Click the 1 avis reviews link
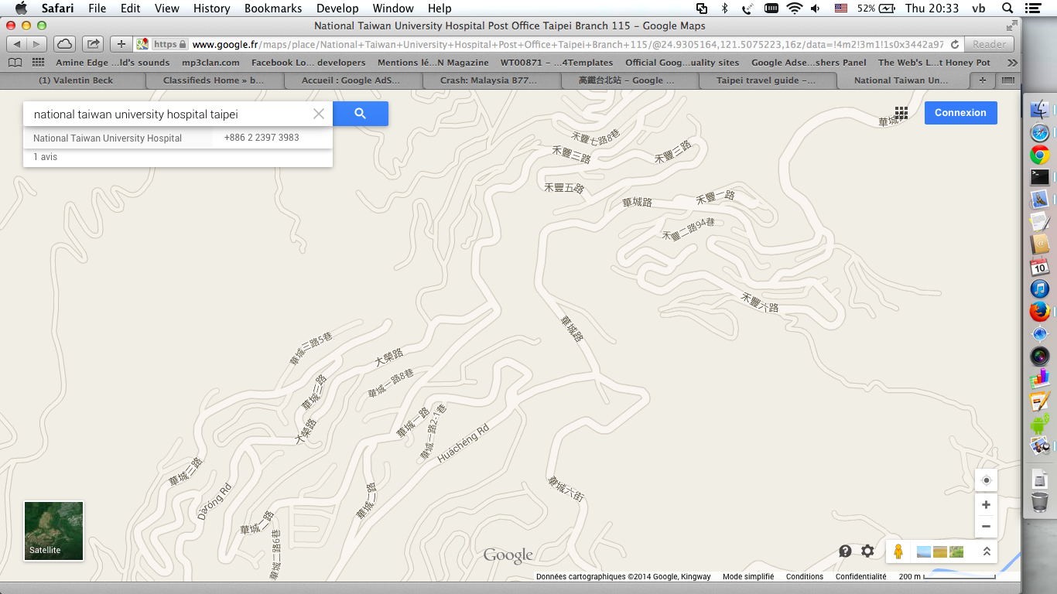1057x594 pixels. (x=45, y=157)
